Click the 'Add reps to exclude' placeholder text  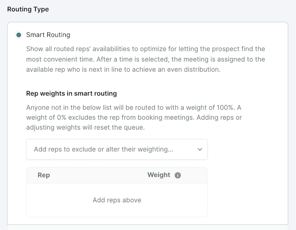103,149
